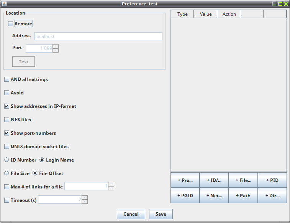Add a PID filter
Screen dimensions: 290x223
pyautogui.click(x=272, y=180)
